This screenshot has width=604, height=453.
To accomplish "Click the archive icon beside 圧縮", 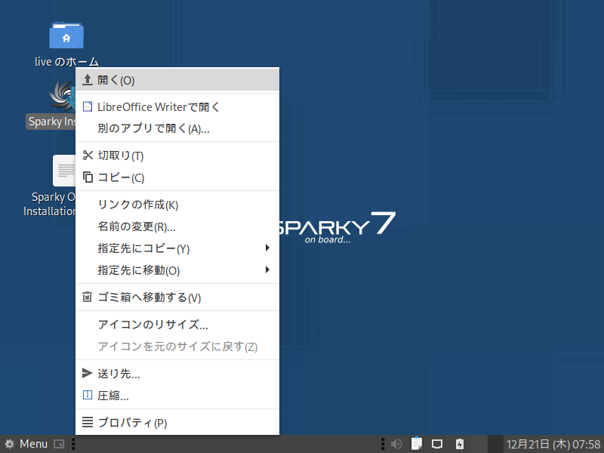I will tap(88, 395).
